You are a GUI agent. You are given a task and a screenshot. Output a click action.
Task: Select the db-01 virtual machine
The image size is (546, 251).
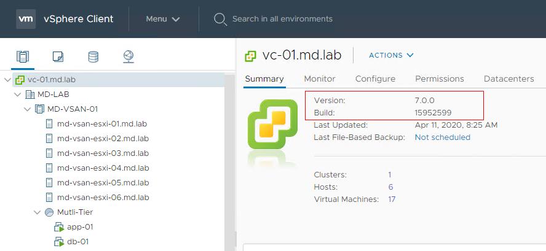click(77, 242)
